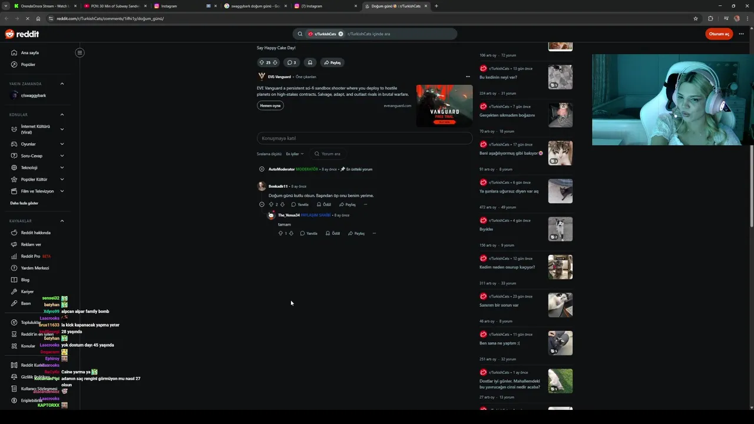
Task: Open related post Kedim neden osurup kaçıyor?
Action: 507,267
